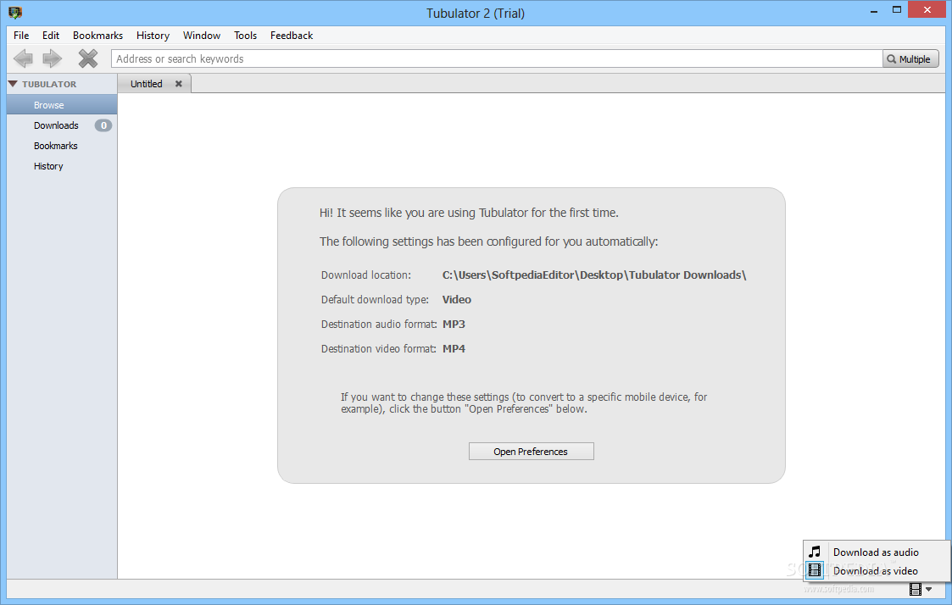Go back with the left arrow icon
The width and height of the screenshot is (952, 605).
coord(24,58)
